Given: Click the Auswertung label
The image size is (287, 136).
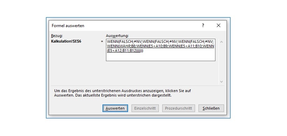Looking at the screenshot, I should 117,36.
